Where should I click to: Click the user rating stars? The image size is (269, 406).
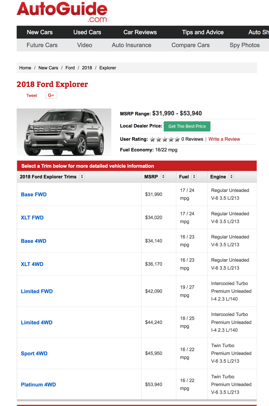coord(165,139)
